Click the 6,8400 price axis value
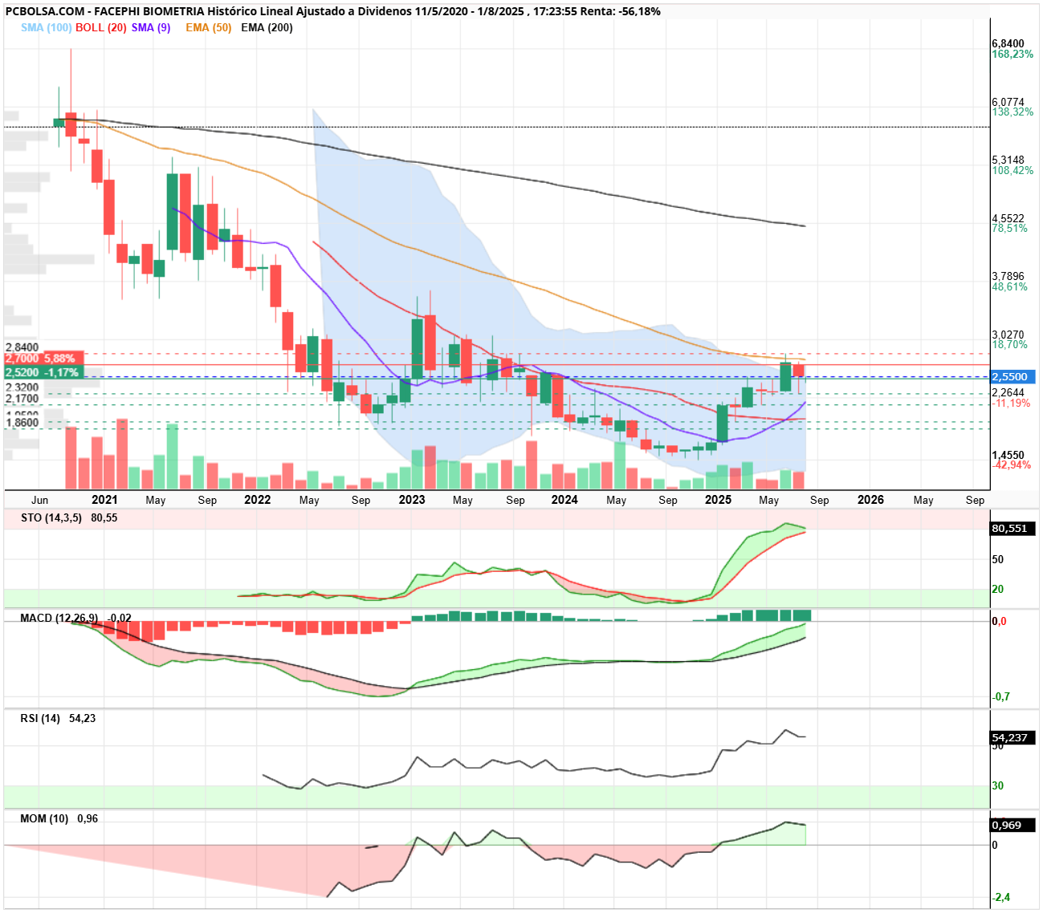 pyautogui.click(x=1008, y=44)
